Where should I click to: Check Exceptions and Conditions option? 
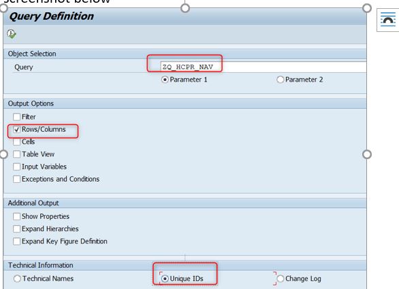[16, 179]
